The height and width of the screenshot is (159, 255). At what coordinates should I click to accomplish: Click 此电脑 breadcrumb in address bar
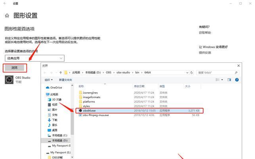(x=76, y=72)
